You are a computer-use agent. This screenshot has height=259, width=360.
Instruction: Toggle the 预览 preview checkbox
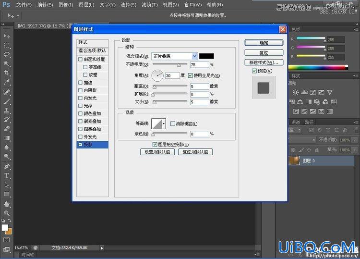click(x=254, y=71)
